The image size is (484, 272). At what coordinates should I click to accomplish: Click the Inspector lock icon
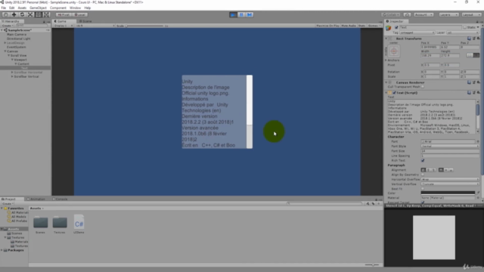[x=477, y=21]
